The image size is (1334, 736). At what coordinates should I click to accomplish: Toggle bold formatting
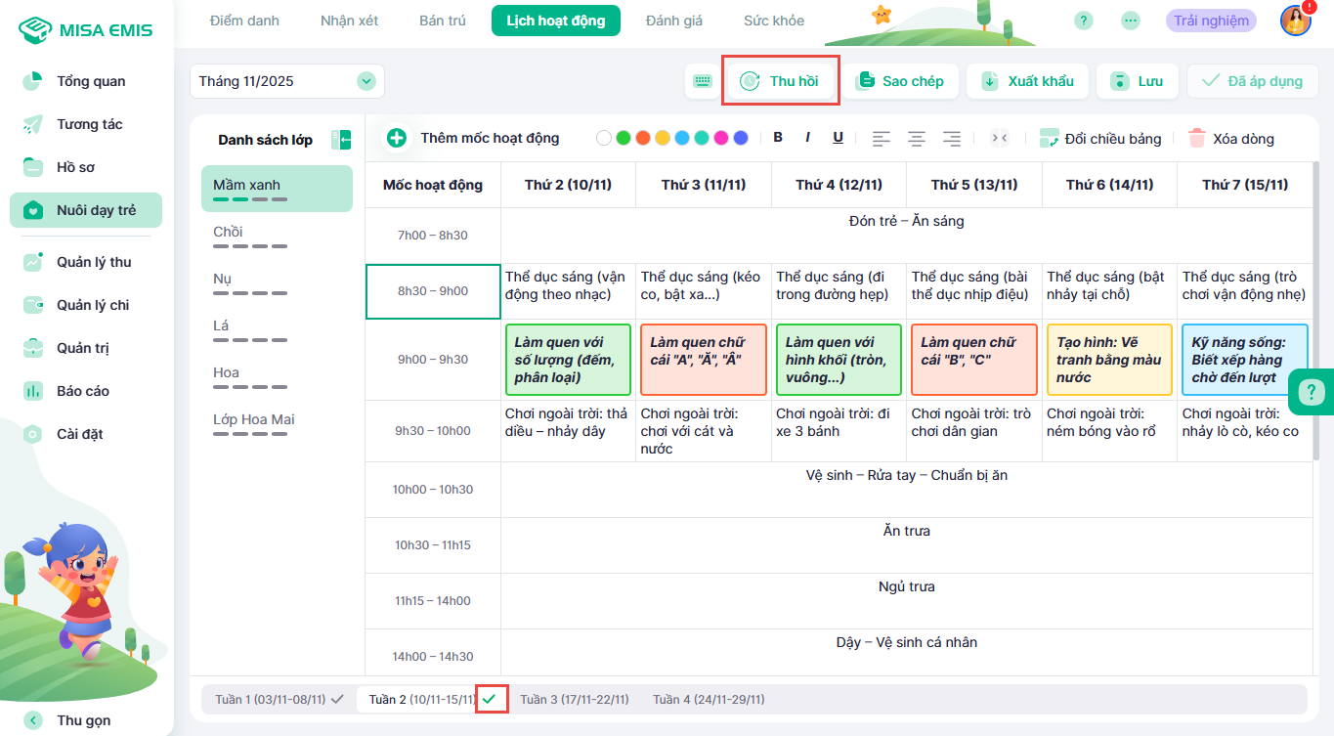pos(778,138)
